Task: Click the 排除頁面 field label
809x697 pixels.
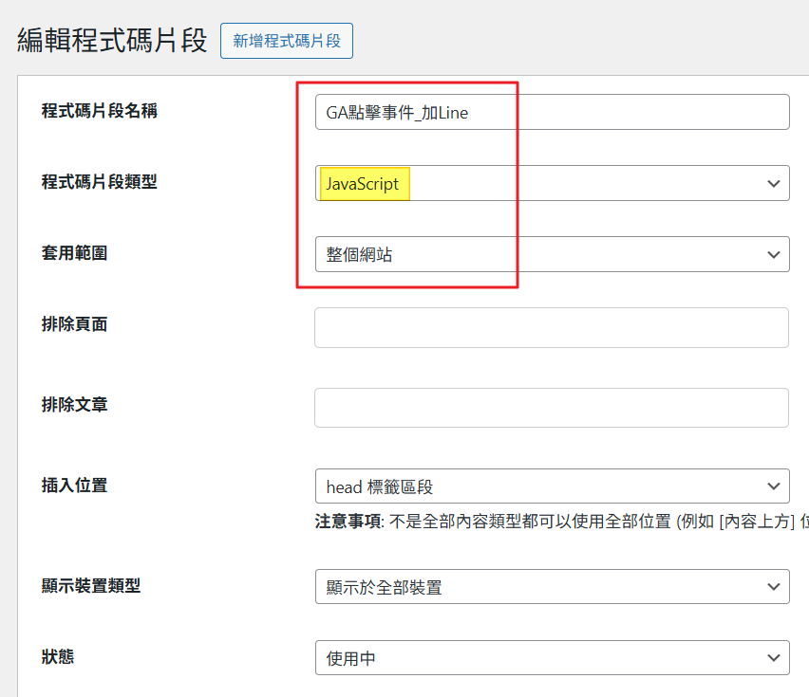Action: coord(74,324)
